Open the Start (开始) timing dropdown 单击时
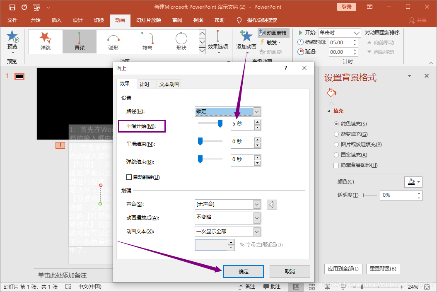 (340, 33)
